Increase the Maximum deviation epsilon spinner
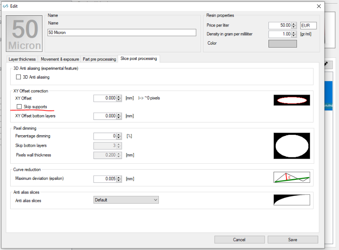The image size is (339, 250). (x=119, y=177)
